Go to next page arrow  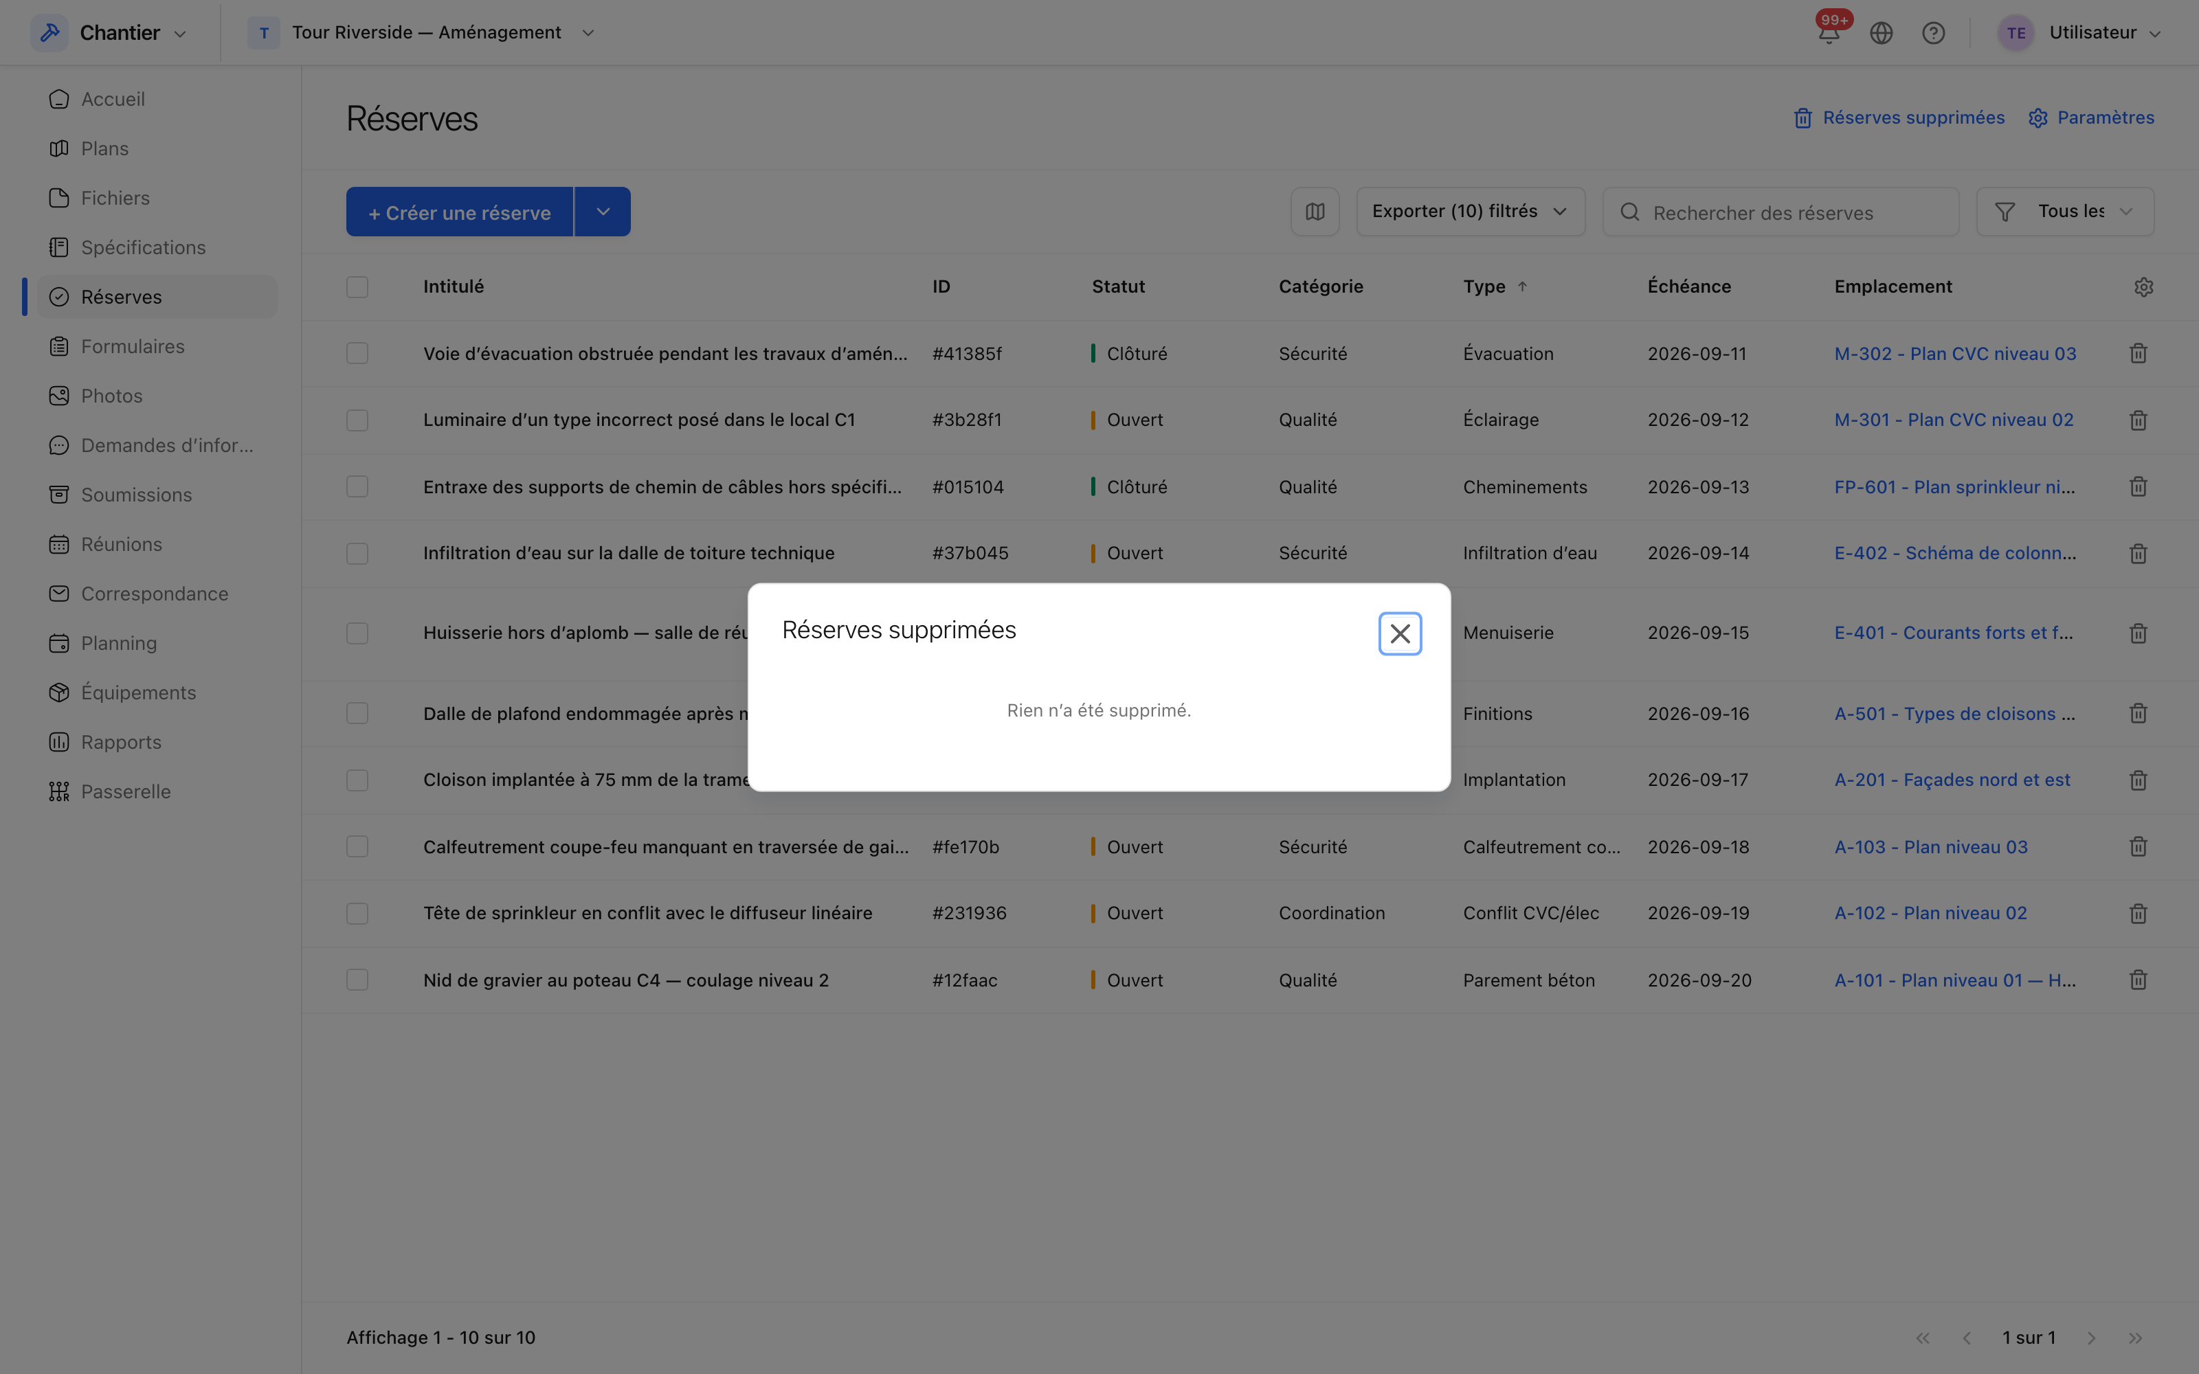click(x=2091, y=1338)
